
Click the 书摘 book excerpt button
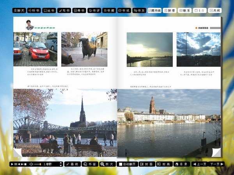click(109, 10)
